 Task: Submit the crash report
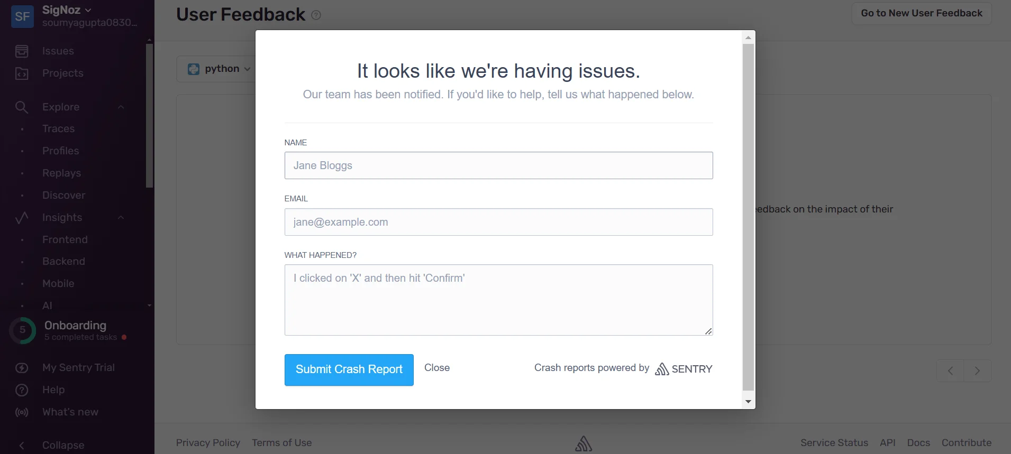[x=348, y=369]
